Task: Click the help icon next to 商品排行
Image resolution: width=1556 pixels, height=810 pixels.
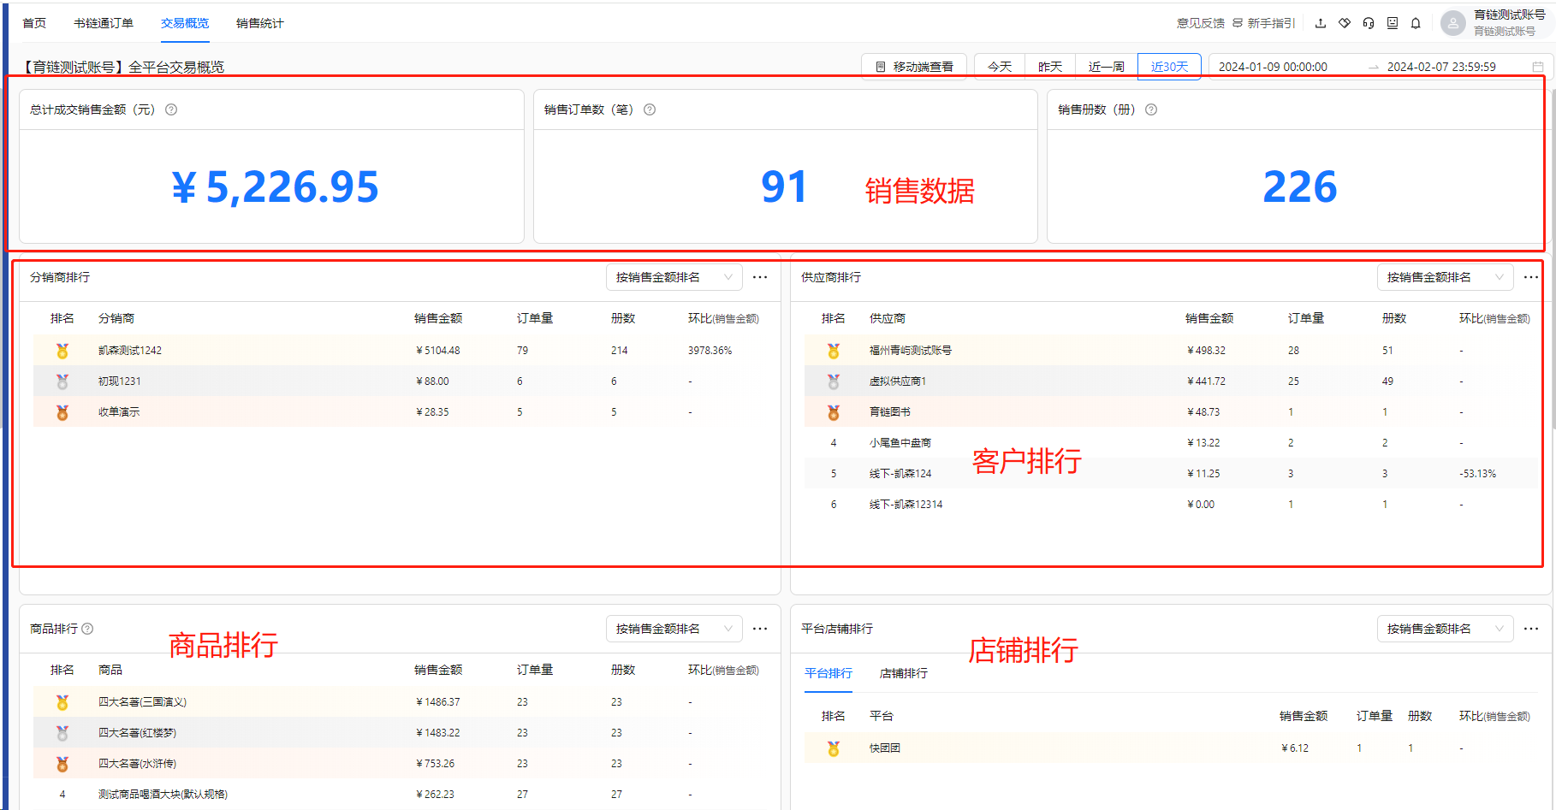Action: [87, 629]
